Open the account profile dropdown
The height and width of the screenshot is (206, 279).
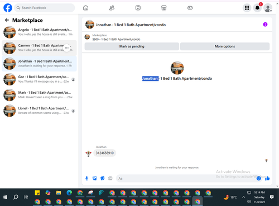click(268, 8)
